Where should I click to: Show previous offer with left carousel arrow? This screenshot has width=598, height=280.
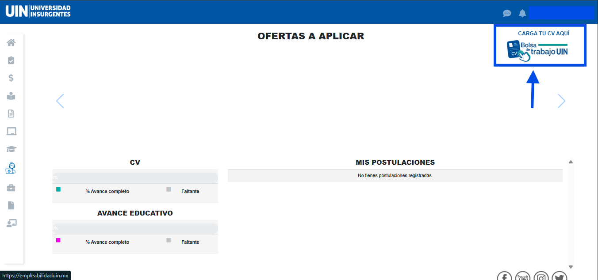[x=60, y=101]
